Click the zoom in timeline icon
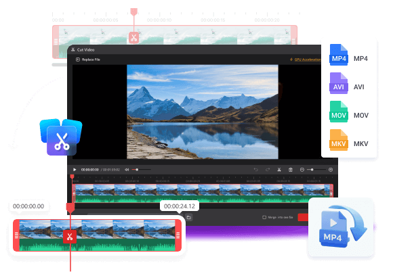The image size is (393, 280). [x=331, y=170]
